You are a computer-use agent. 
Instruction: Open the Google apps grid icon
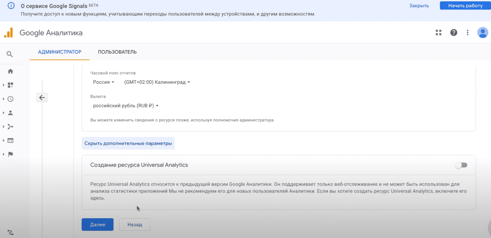tap(438, 33)
